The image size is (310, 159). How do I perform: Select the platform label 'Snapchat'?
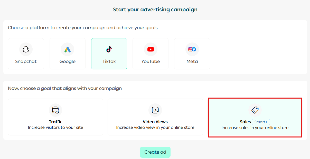26,61
